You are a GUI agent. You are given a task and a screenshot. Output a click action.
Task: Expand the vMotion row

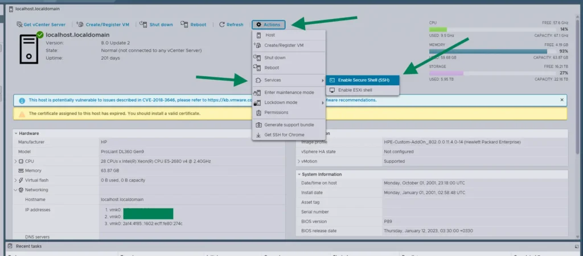click(x=298, y=161)
